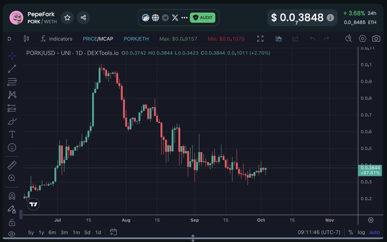
Task: Toggle the PORK/ETH pair display
Action: pyautogui.click(x=136, y=39)
